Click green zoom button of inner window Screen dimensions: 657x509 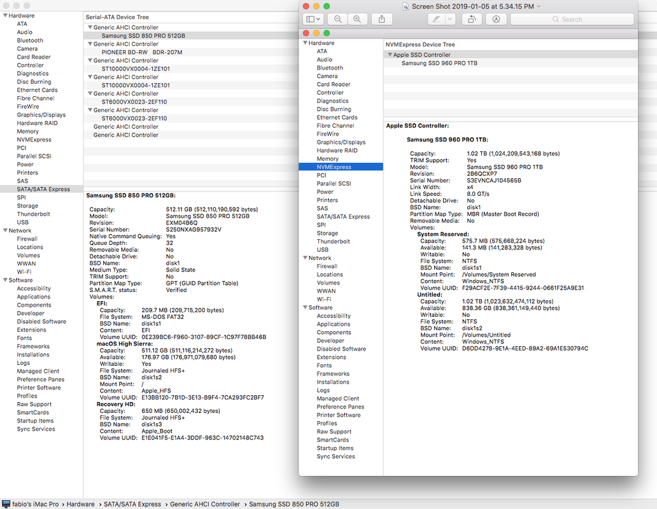click(x=327, y=33)
